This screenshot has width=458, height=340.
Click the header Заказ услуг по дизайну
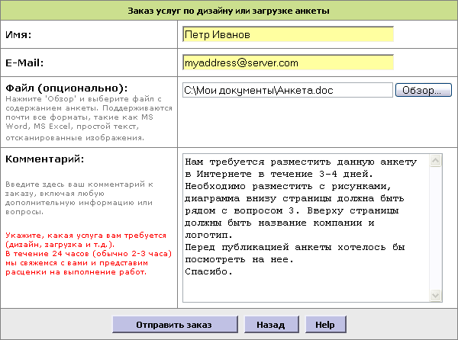click(x=229, y=11)
